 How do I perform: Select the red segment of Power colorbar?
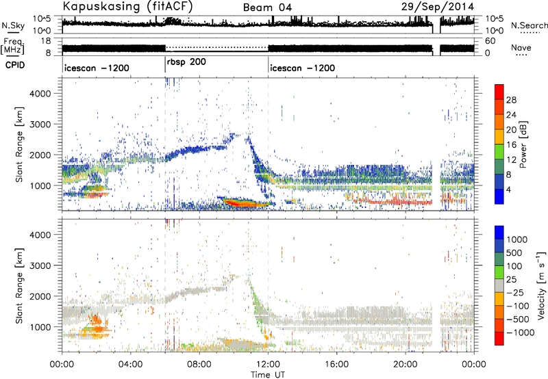tap(499, 92)
